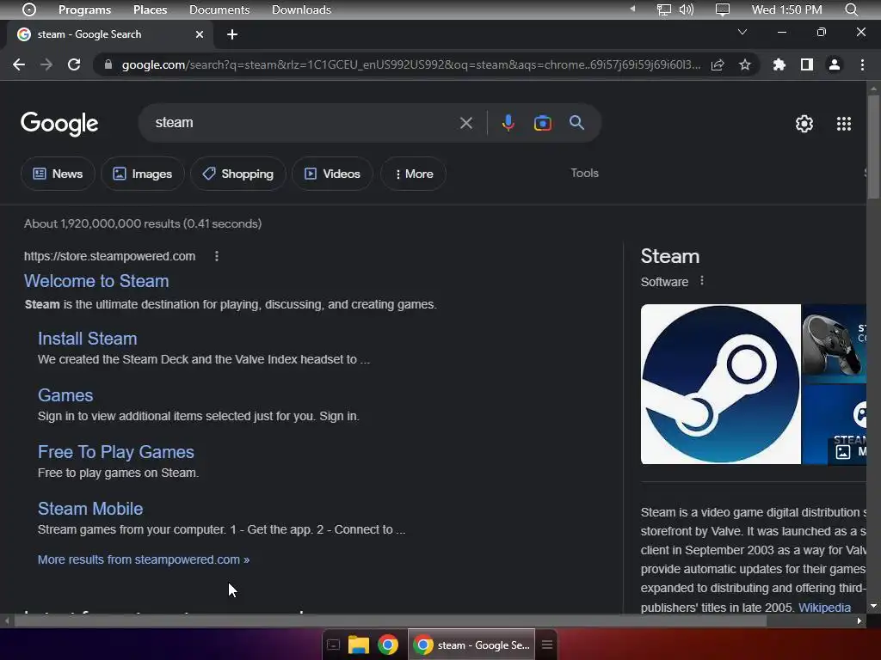The width and height of the screenshot is (881, 660).
Task: Click the site padlock icon in address bar
Action: [108, 64]
